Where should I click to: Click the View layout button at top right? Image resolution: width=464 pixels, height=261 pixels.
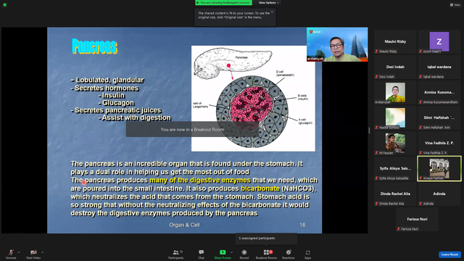point(455,5)
